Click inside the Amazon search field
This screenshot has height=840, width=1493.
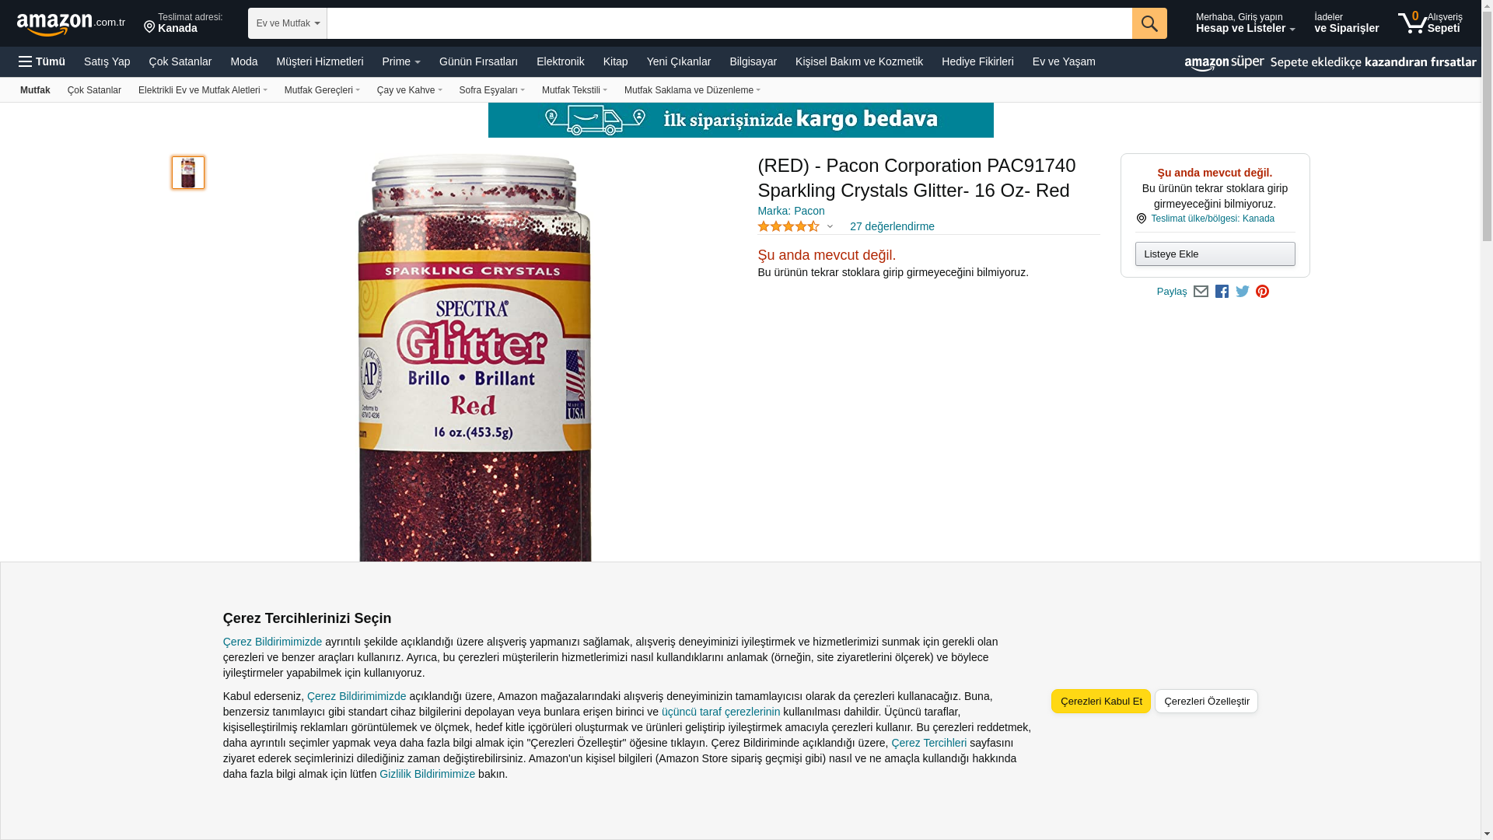click(729, 23)
